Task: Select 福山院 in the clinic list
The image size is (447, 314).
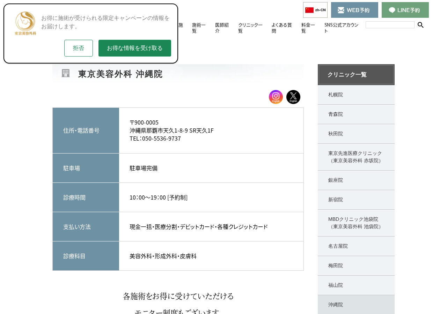Action: pyautogui.click(x=356, y=285)
